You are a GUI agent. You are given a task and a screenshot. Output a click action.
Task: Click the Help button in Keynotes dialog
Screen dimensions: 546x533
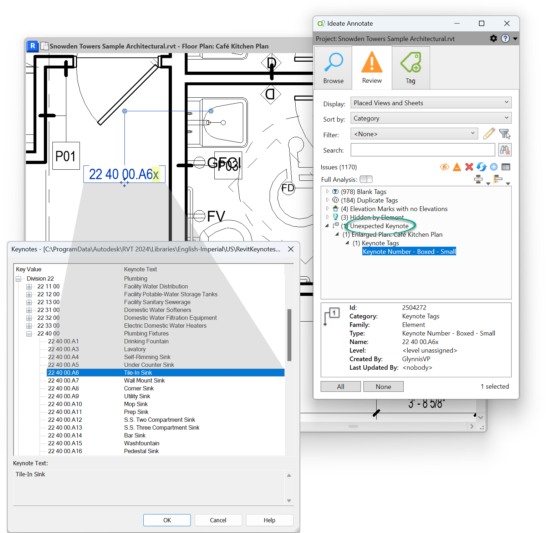point(270,520)
